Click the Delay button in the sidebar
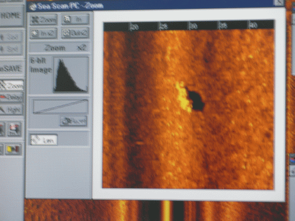Image resolution: width=295 pixels, height=221 pixels. (x=11, y=97)
